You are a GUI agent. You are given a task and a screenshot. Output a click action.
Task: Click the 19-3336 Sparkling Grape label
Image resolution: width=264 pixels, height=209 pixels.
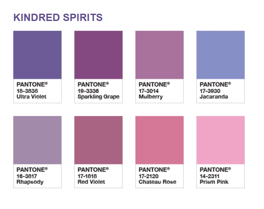pos(99,94)
